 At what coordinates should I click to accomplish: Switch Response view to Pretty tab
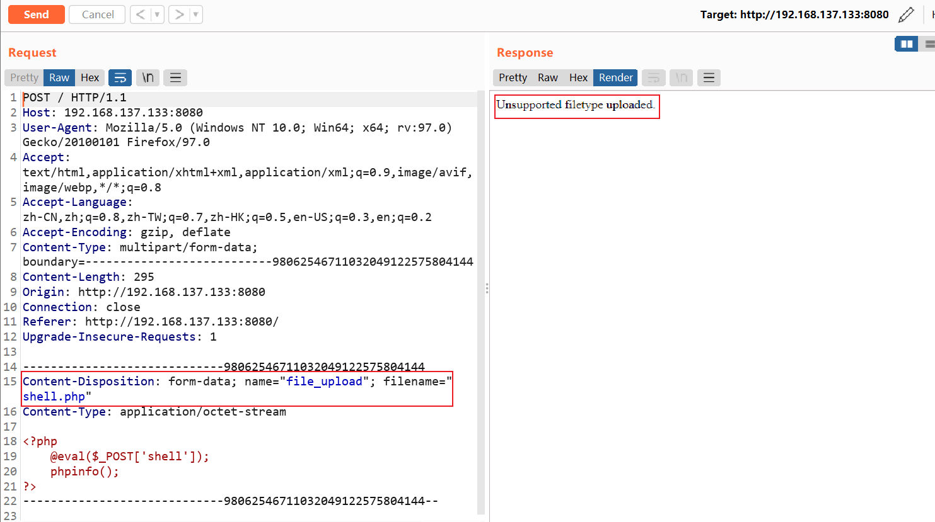point(513,77)
